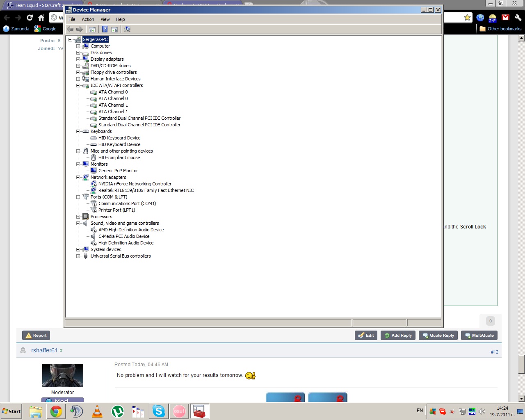525x420 pixels.
Task: Open the Action menu
Action: [x=88, y=19]
